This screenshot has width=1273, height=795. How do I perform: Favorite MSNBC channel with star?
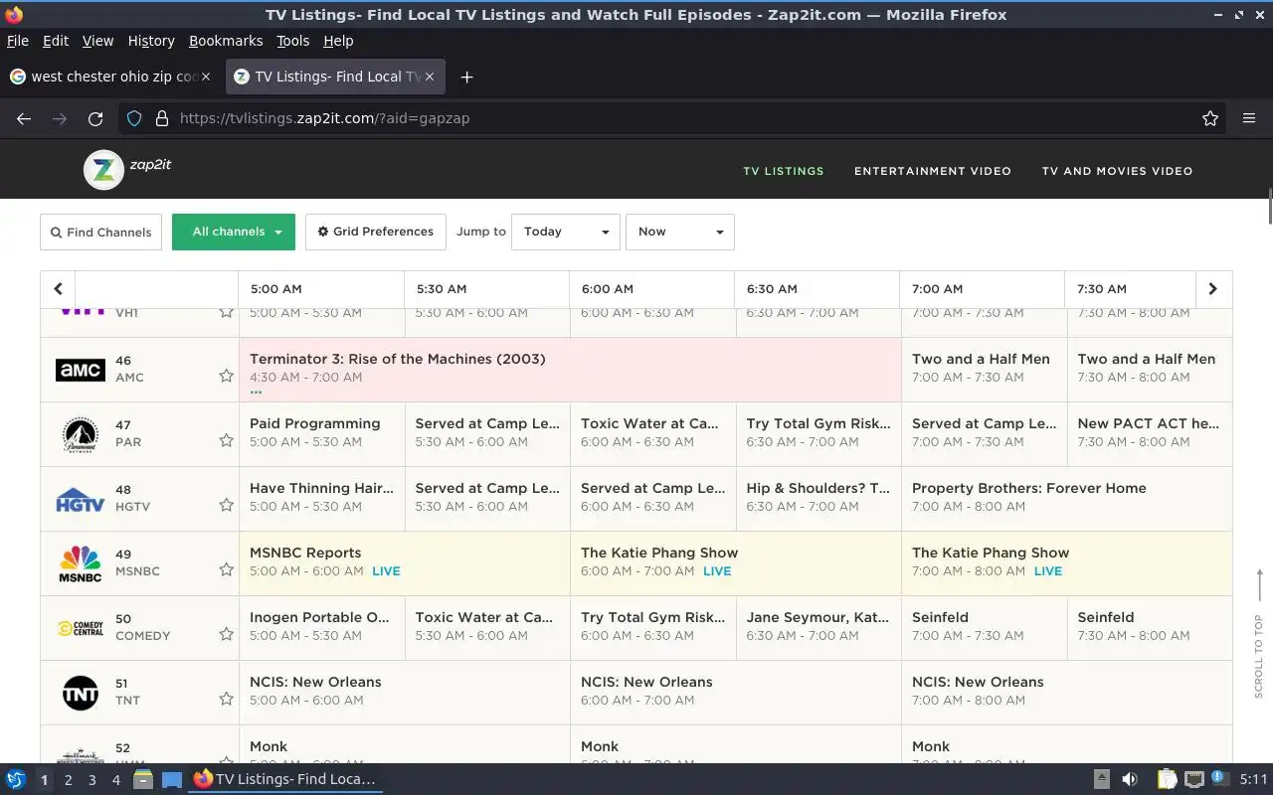(226, 569)
